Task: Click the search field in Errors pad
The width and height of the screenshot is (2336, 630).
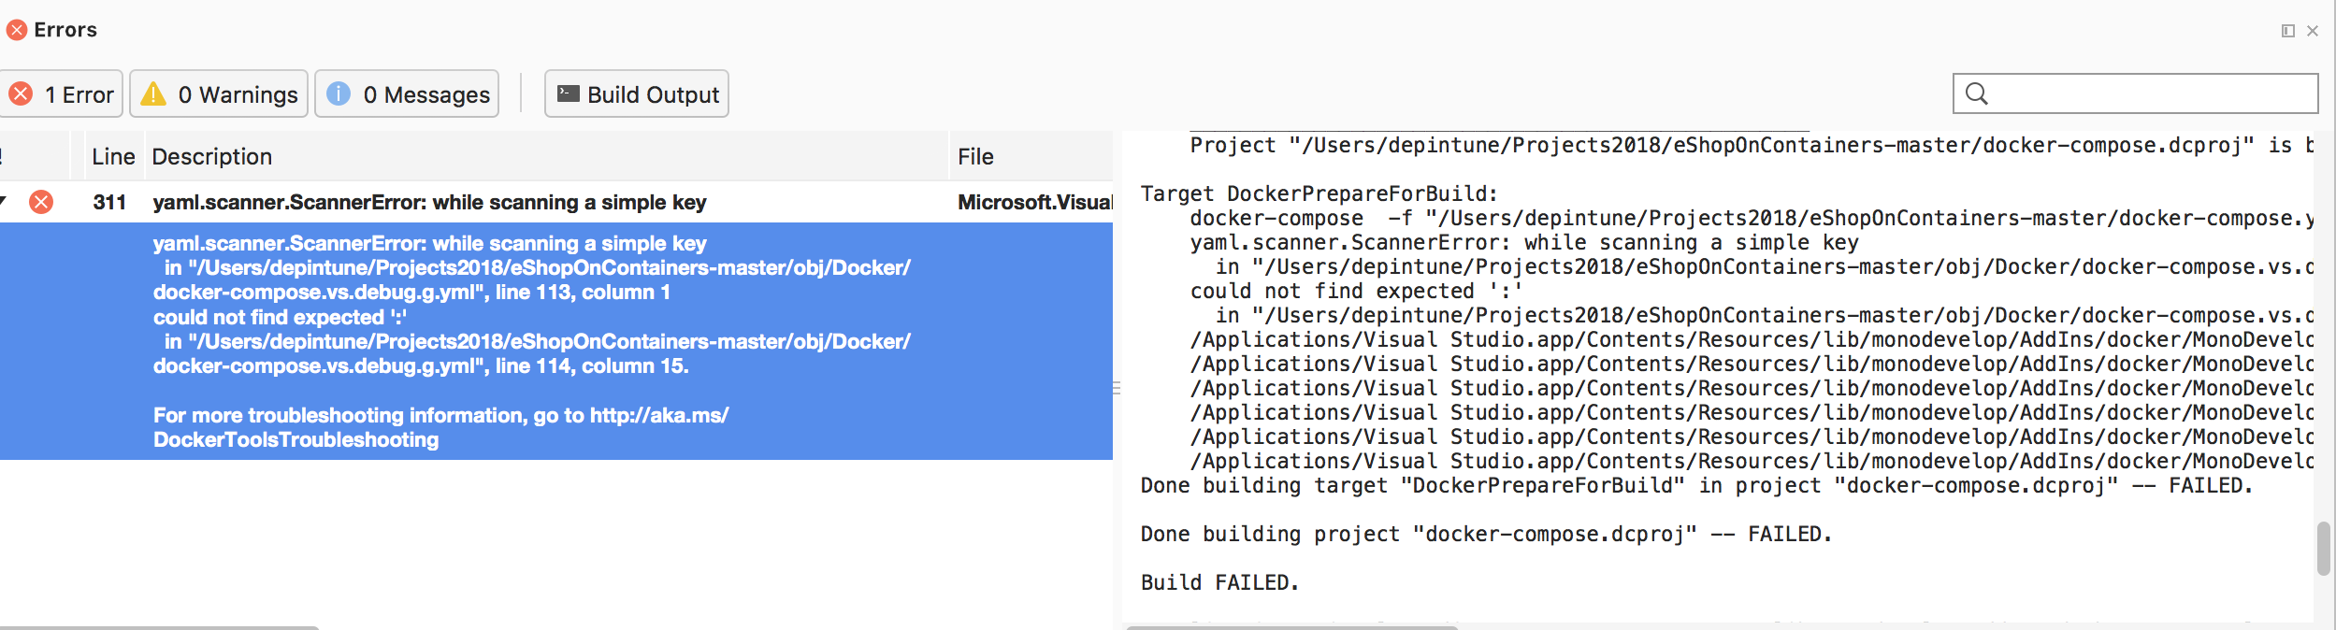Action: pos(2136,93)
